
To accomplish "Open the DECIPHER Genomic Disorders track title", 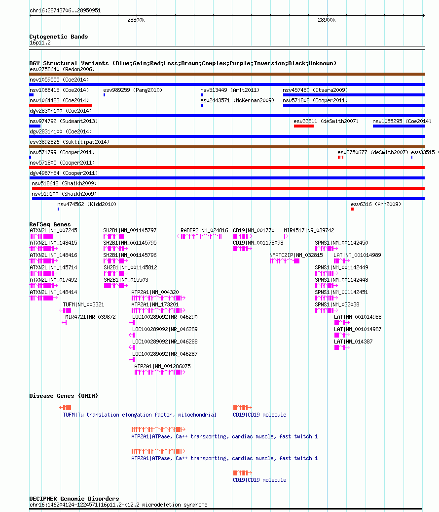I will click(x=74, y=499).
